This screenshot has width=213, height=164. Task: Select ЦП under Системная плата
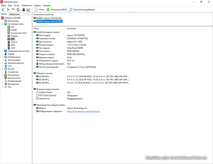click(x=13, y=27)
